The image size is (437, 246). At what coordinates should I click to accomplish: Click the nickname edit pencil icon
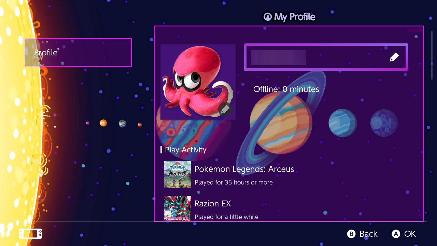coord(394,57)
